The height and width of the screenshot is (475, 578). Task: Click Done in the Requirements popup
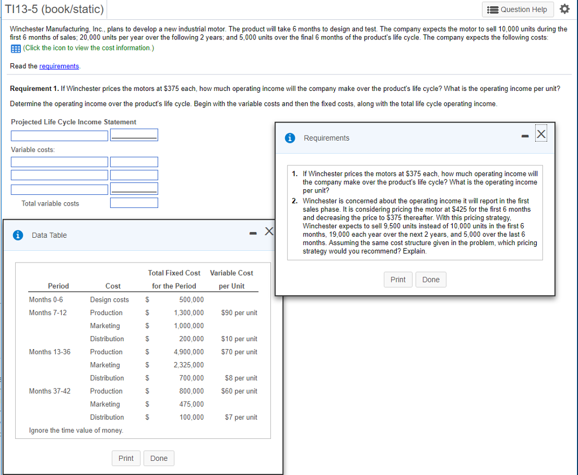[431, 280]
